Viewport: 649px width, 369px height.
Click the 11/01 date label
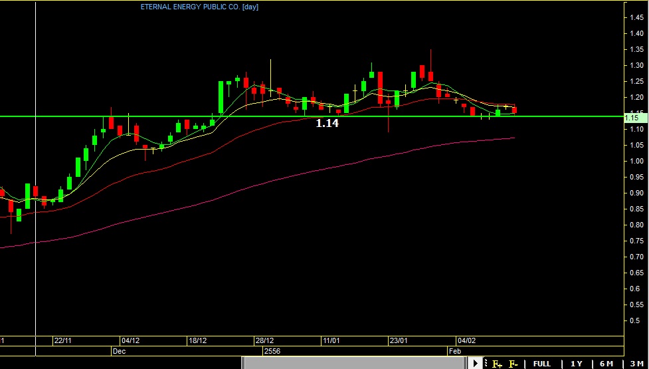[331, 341]
